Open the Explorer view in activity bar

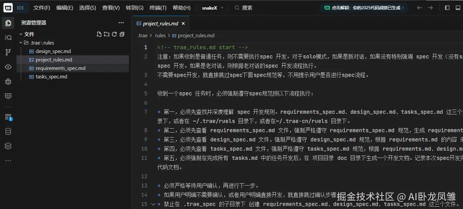point(8,23)
